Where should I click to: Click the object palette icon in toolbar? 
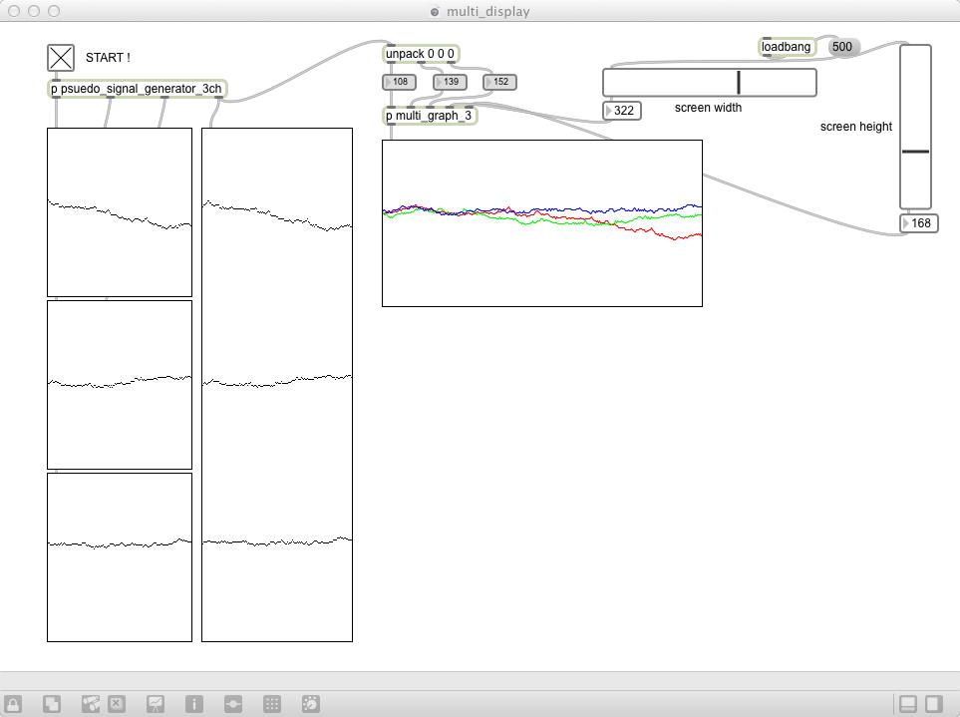(x=91, y=704)
